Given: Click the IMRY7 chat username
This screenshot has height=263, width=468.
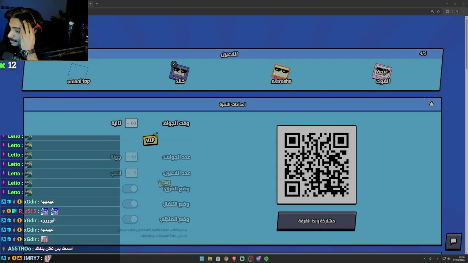Looking at the screenshot, I should click(31, 258).
